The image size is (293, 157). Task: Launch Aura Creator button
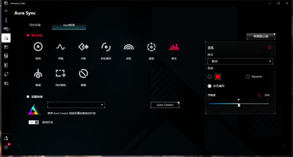165,105
